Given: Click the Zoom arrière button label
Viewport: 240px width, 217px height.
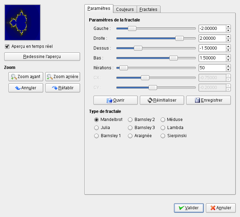Looking at the screenshot, I should [x=66, y=77].
